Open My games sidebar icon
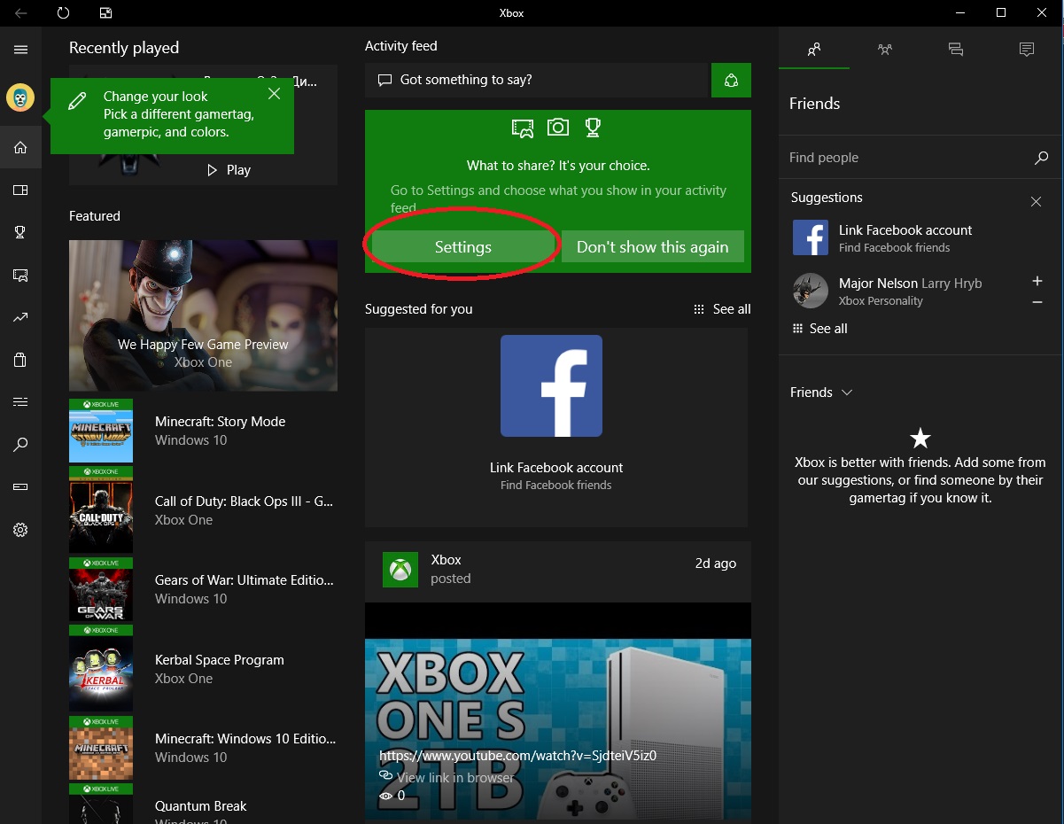The width and height of the screenshot is (1064, 824). tap(20, 190)
